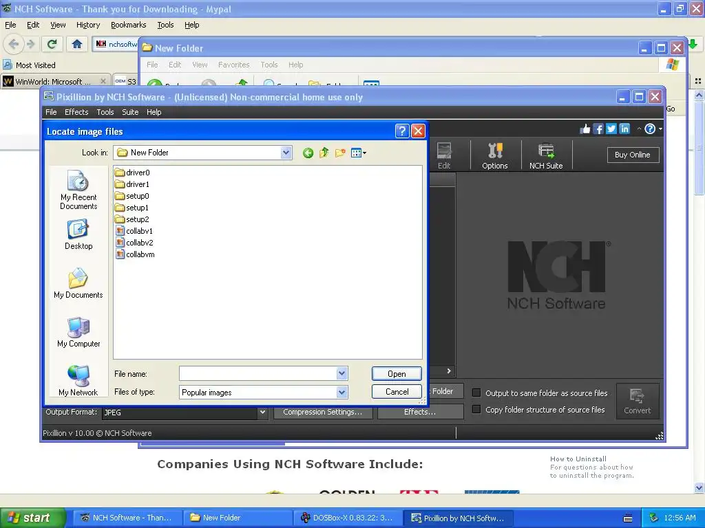The image size is (705, 528).
Task: Open My Recent Documents in places bar
Action: click(x=78, y=190)
